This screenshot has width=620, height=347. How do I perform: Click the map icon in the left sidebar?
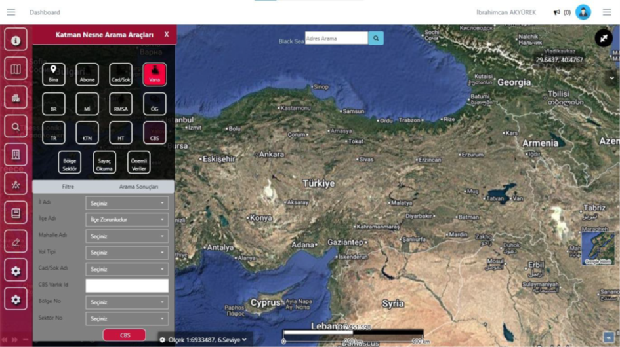(x=16, y=69)
